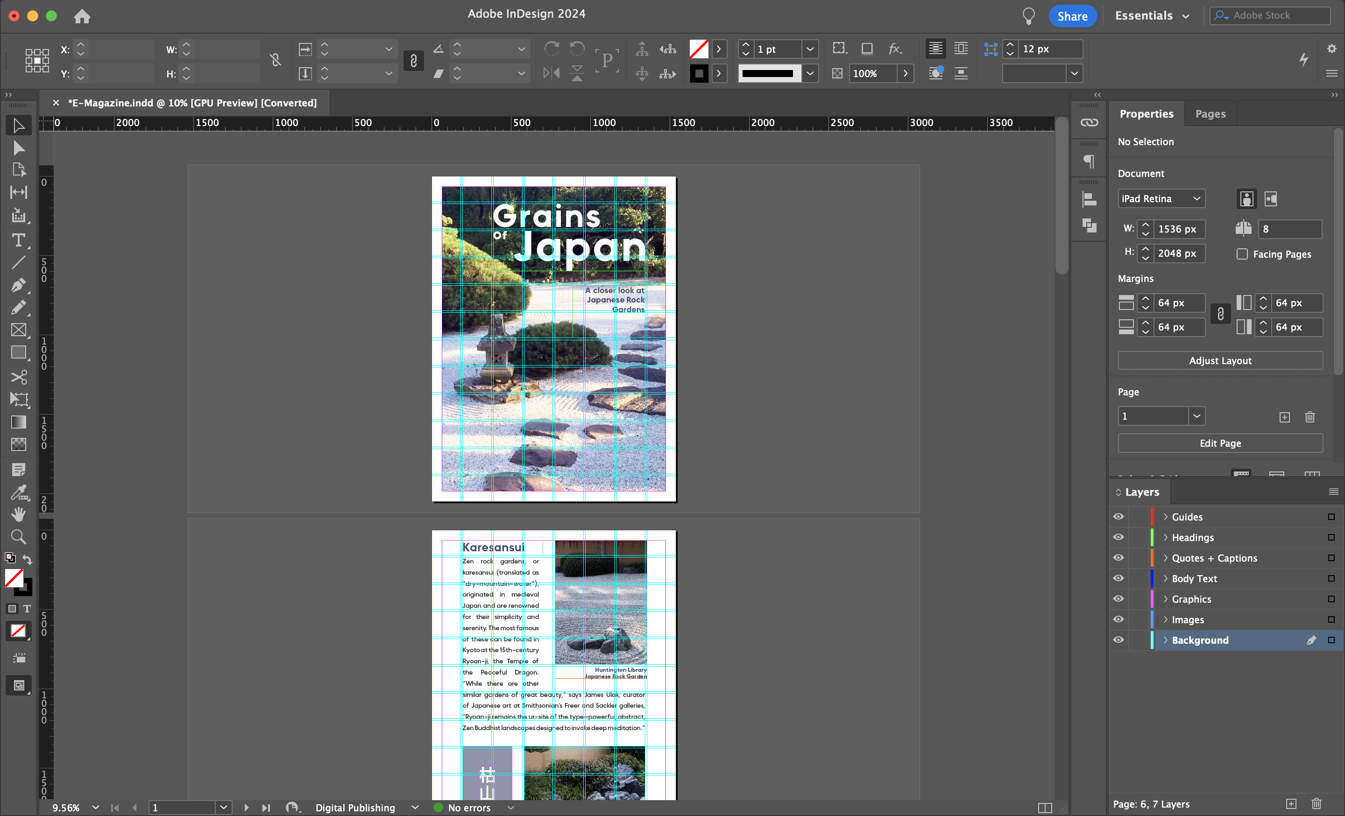Viewport: 1345px width, 816px height.
Task: Select the Rectangle Frame tool
Action: 19,330
